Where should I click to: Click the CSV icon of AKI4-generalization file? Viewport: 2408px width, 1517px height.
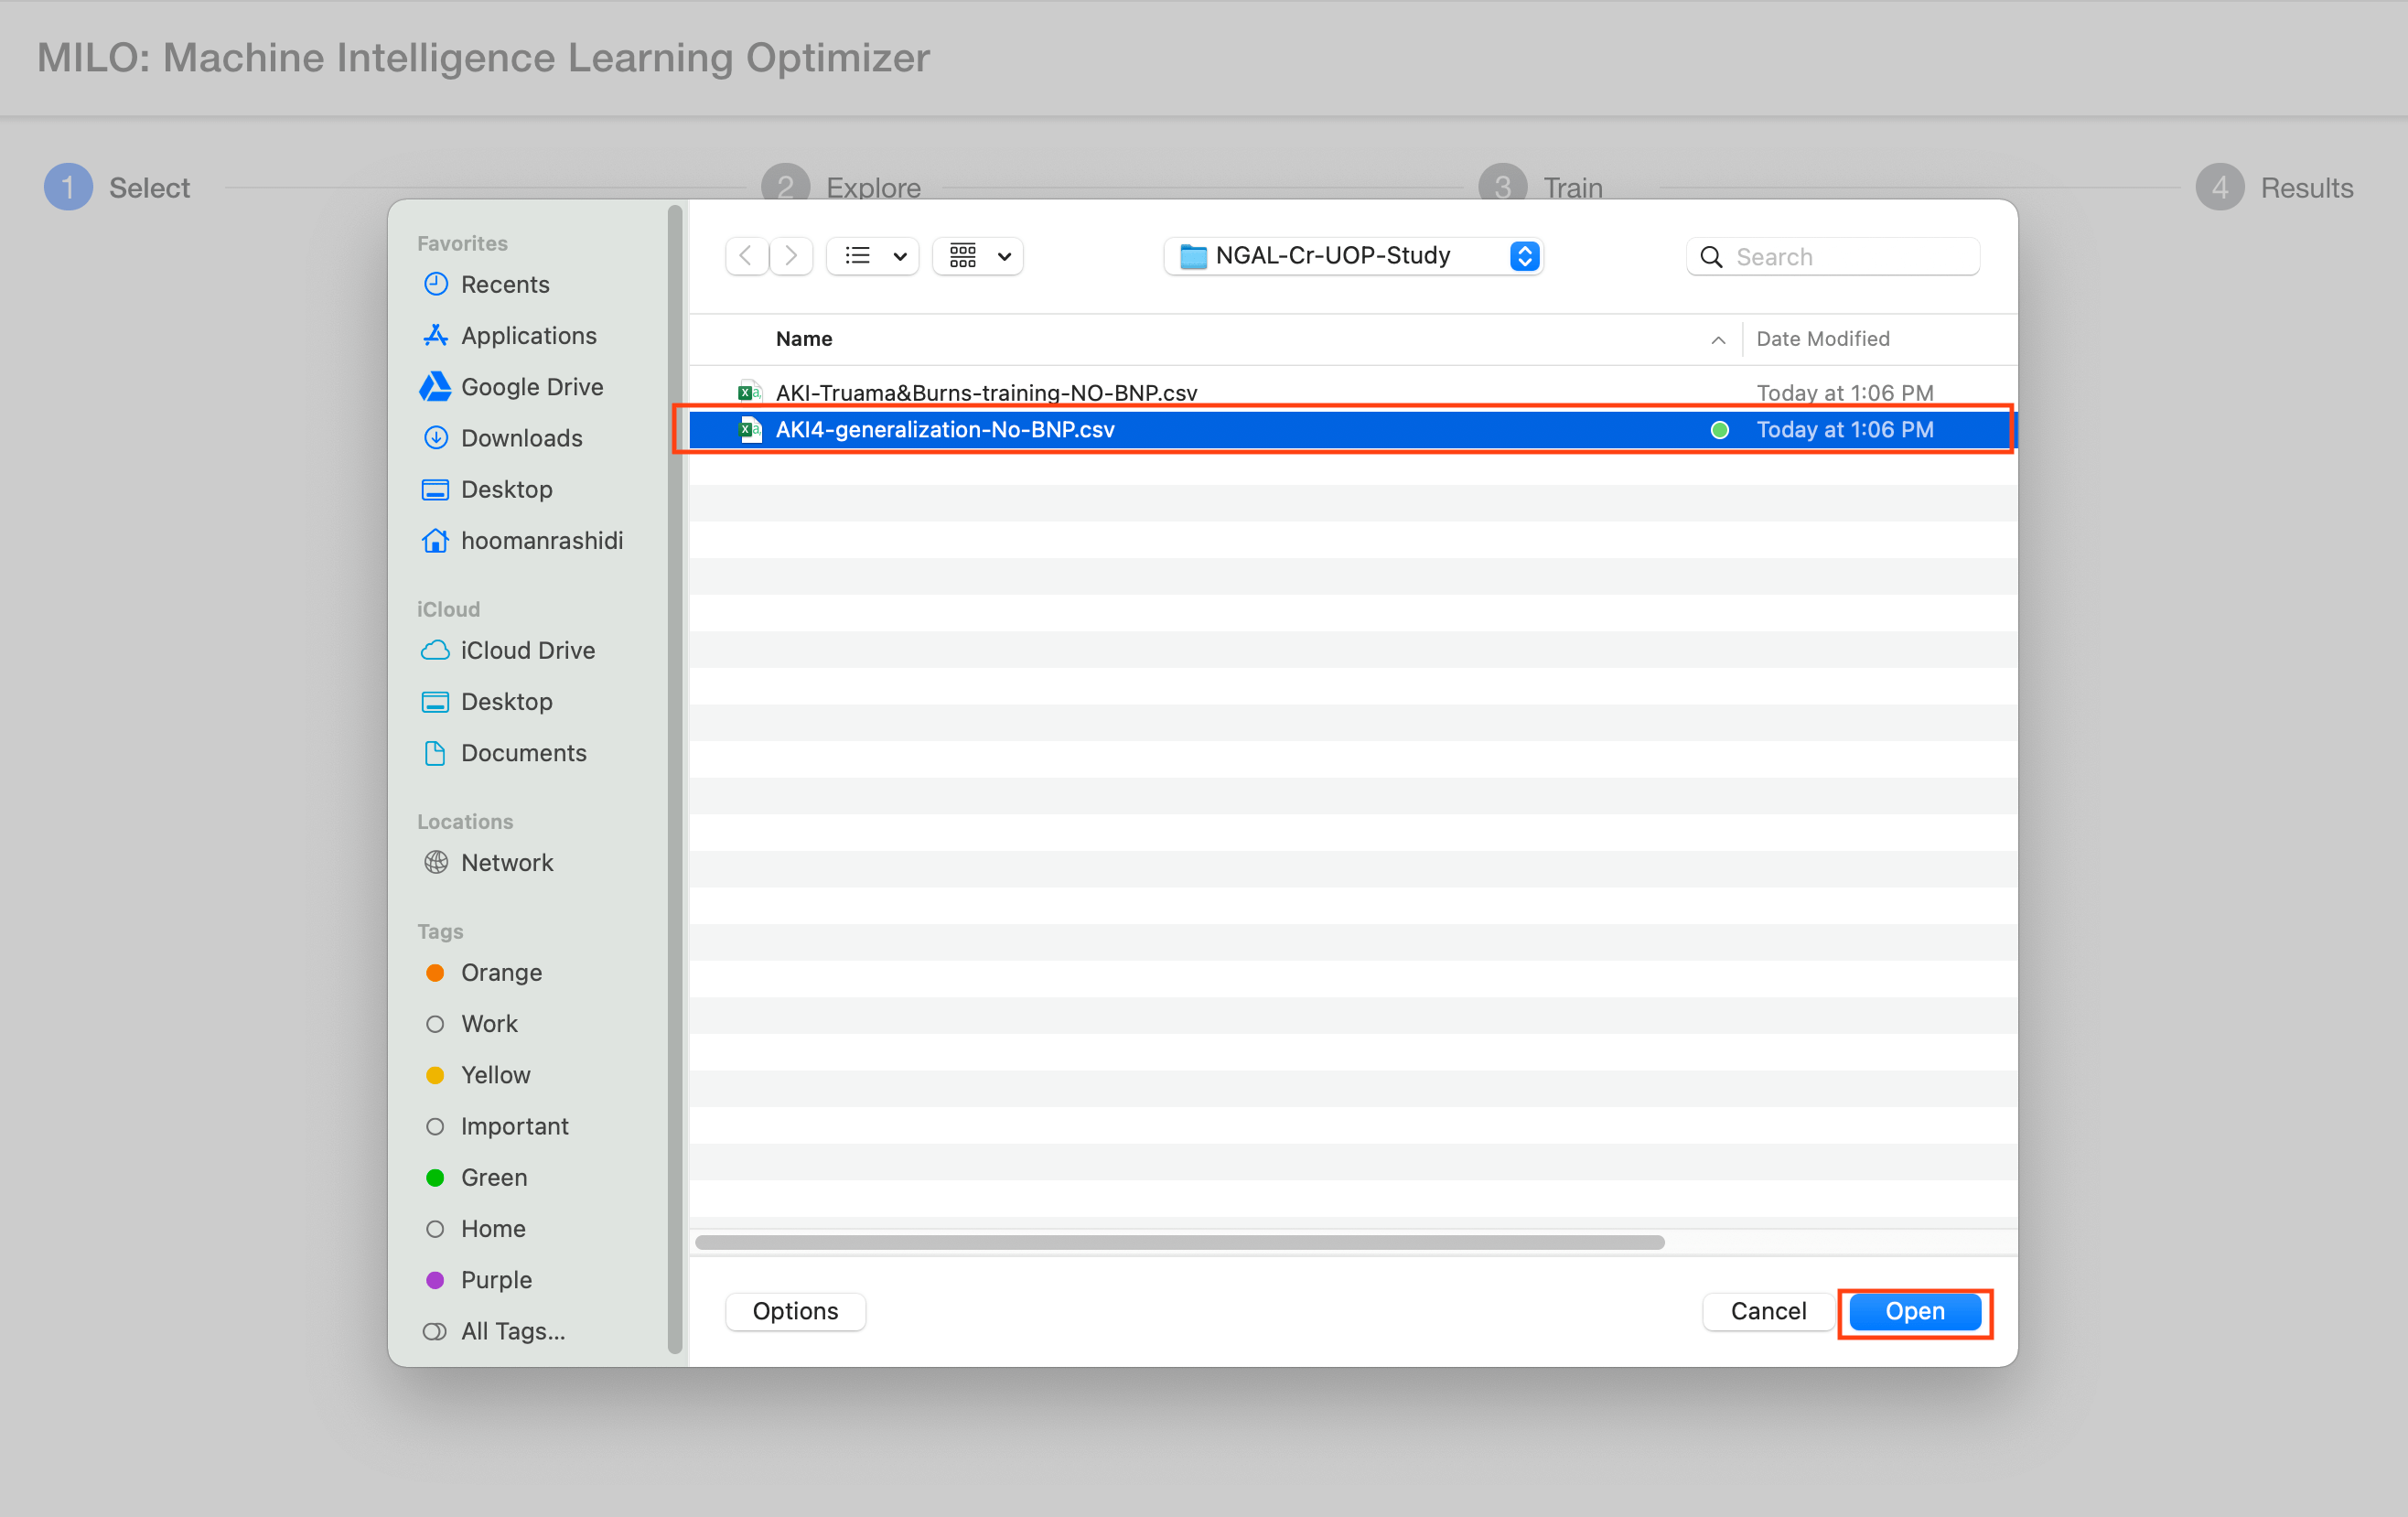click(749, 429)
